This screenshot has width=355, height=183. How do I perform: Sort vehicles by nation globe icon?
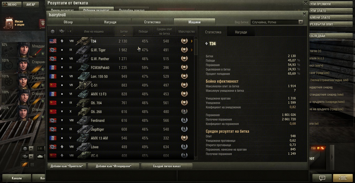[52, 31]
